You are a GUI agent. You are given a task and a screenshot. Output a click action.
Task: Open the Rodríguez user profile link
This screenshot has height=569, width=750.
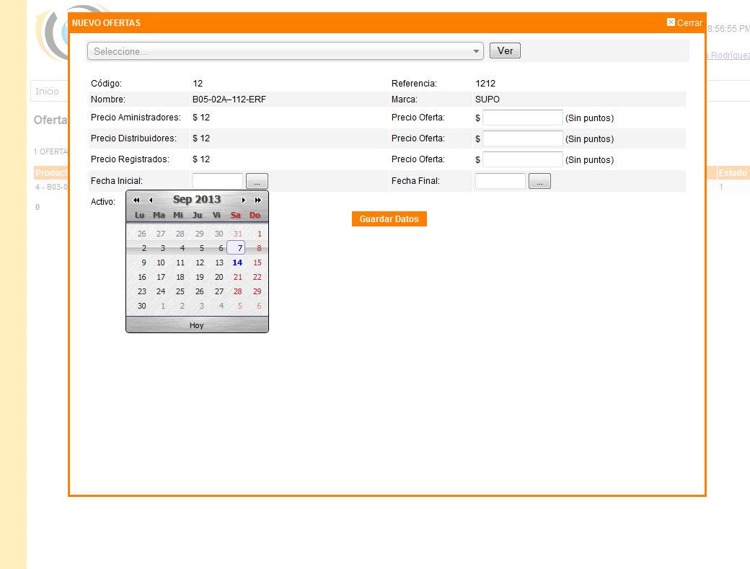(x=728, y=56)
